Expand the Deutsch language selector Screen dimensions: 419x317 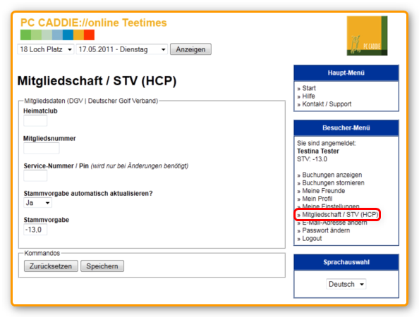tap(346, 284)
